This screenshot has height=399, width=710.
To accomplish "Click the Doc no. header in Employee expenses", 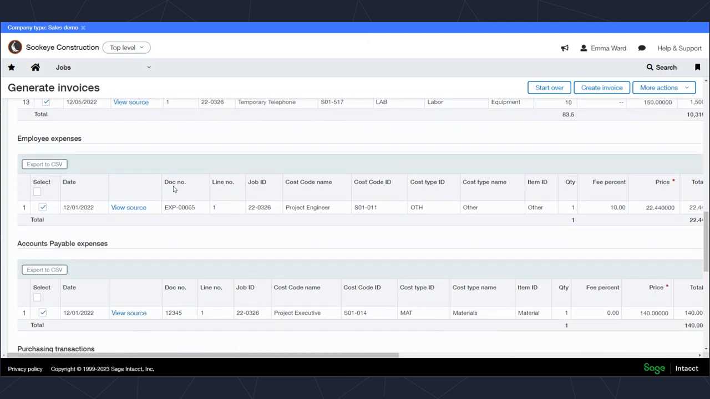I will click(175, 182).
